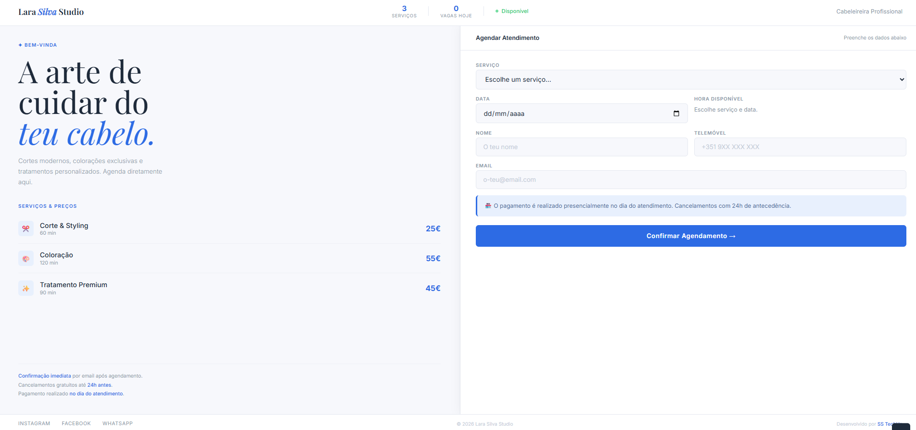Focus the Telemóvel phone number field

click(x=800, y=147)
